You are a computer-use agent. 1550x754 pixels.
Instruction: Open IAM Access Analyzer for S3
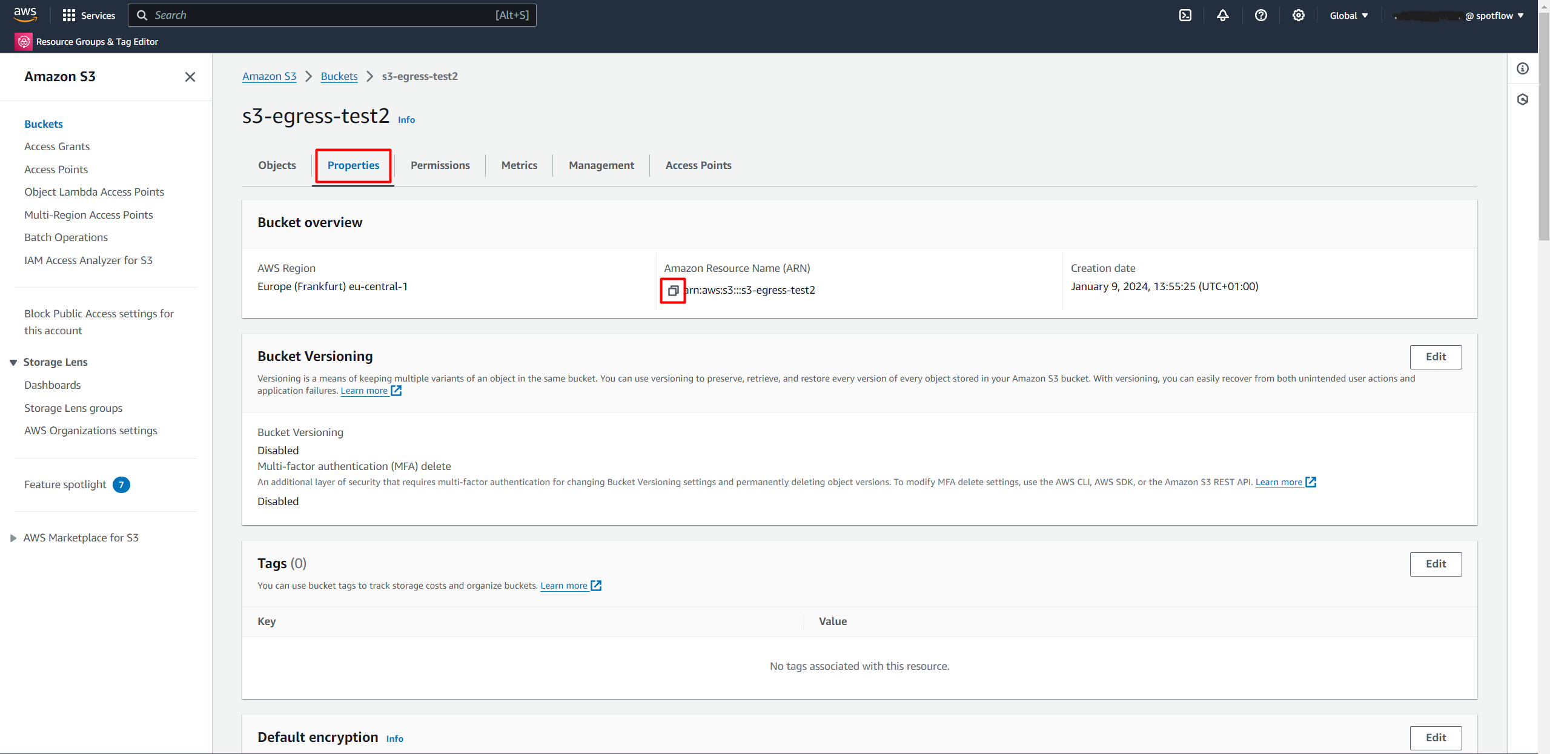tap(88, 260)
